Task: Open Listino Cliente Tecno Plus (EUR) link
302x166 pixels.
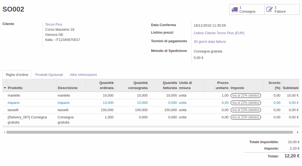Action: pos(219,33)
